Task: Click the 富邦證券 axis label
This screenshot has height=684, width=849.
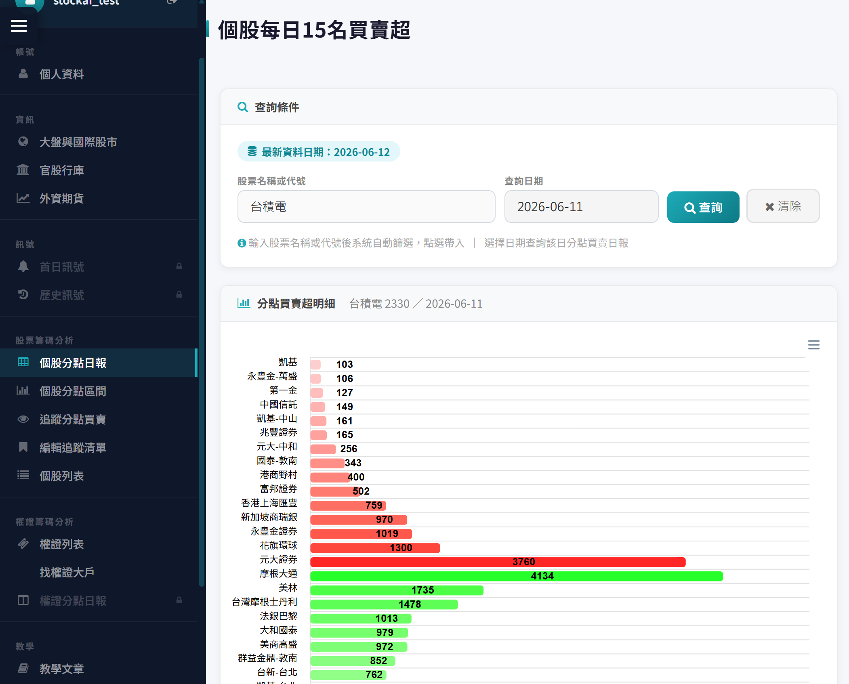Action: [x=278, y=489]
